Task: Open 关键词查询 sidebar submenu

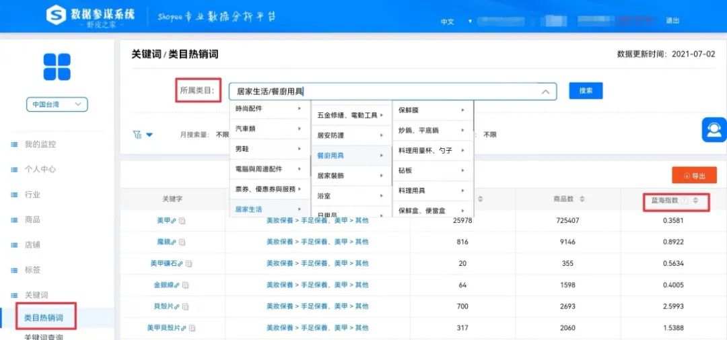Action: [44, 336]
